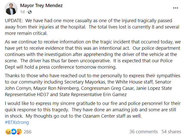185x138 pixels.
Task: Click the sad face reaction icon
Action: 8,132
